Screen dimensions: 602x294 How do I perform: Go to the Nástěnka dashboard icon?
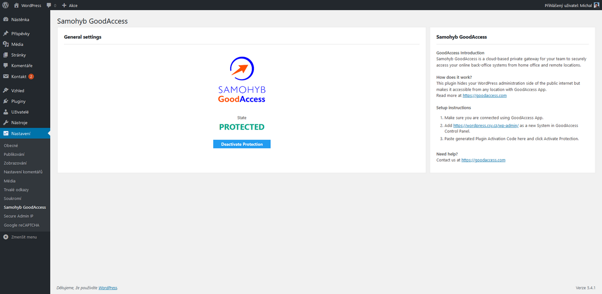point(6,20)
